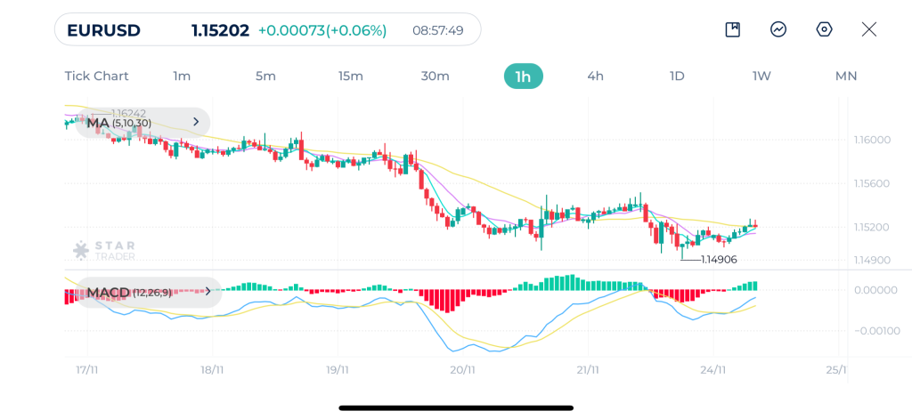Show the 1D daily timeframe

677,76
